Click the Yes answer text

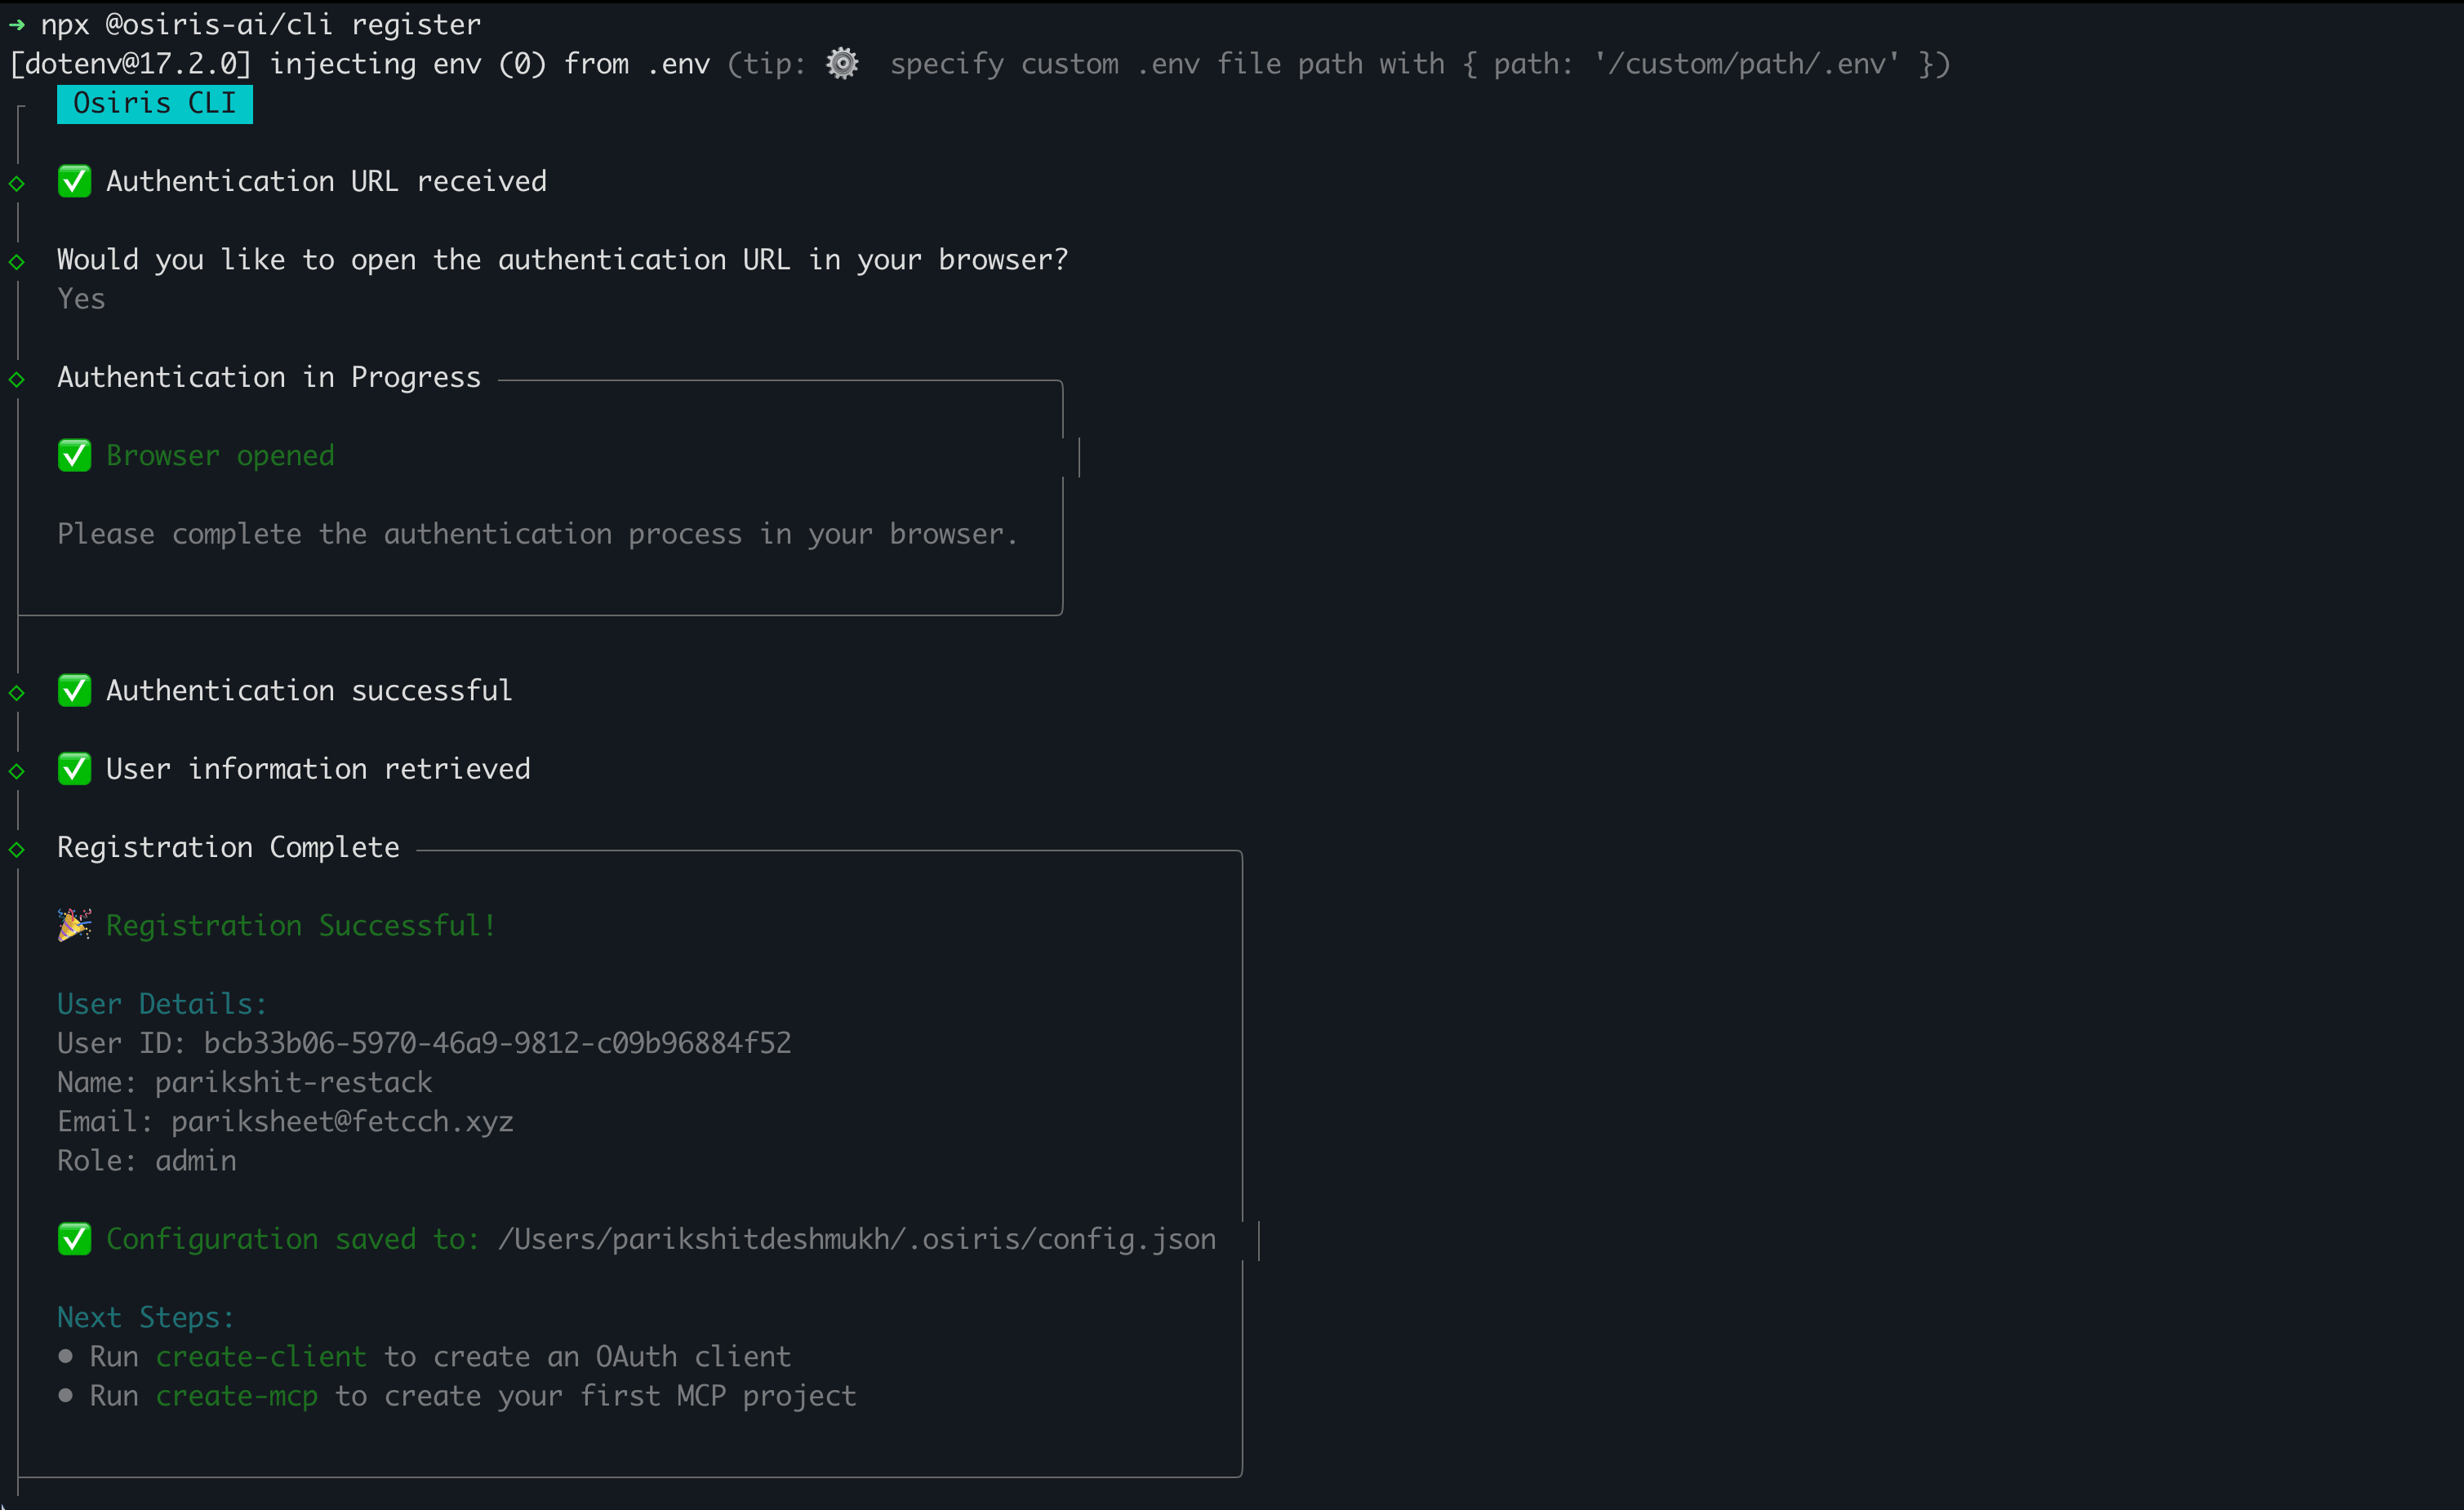(81, 299)
